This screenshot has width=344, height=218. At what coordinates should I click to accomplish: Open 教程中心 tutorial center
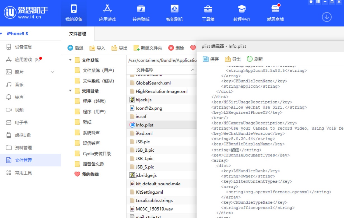242,13
